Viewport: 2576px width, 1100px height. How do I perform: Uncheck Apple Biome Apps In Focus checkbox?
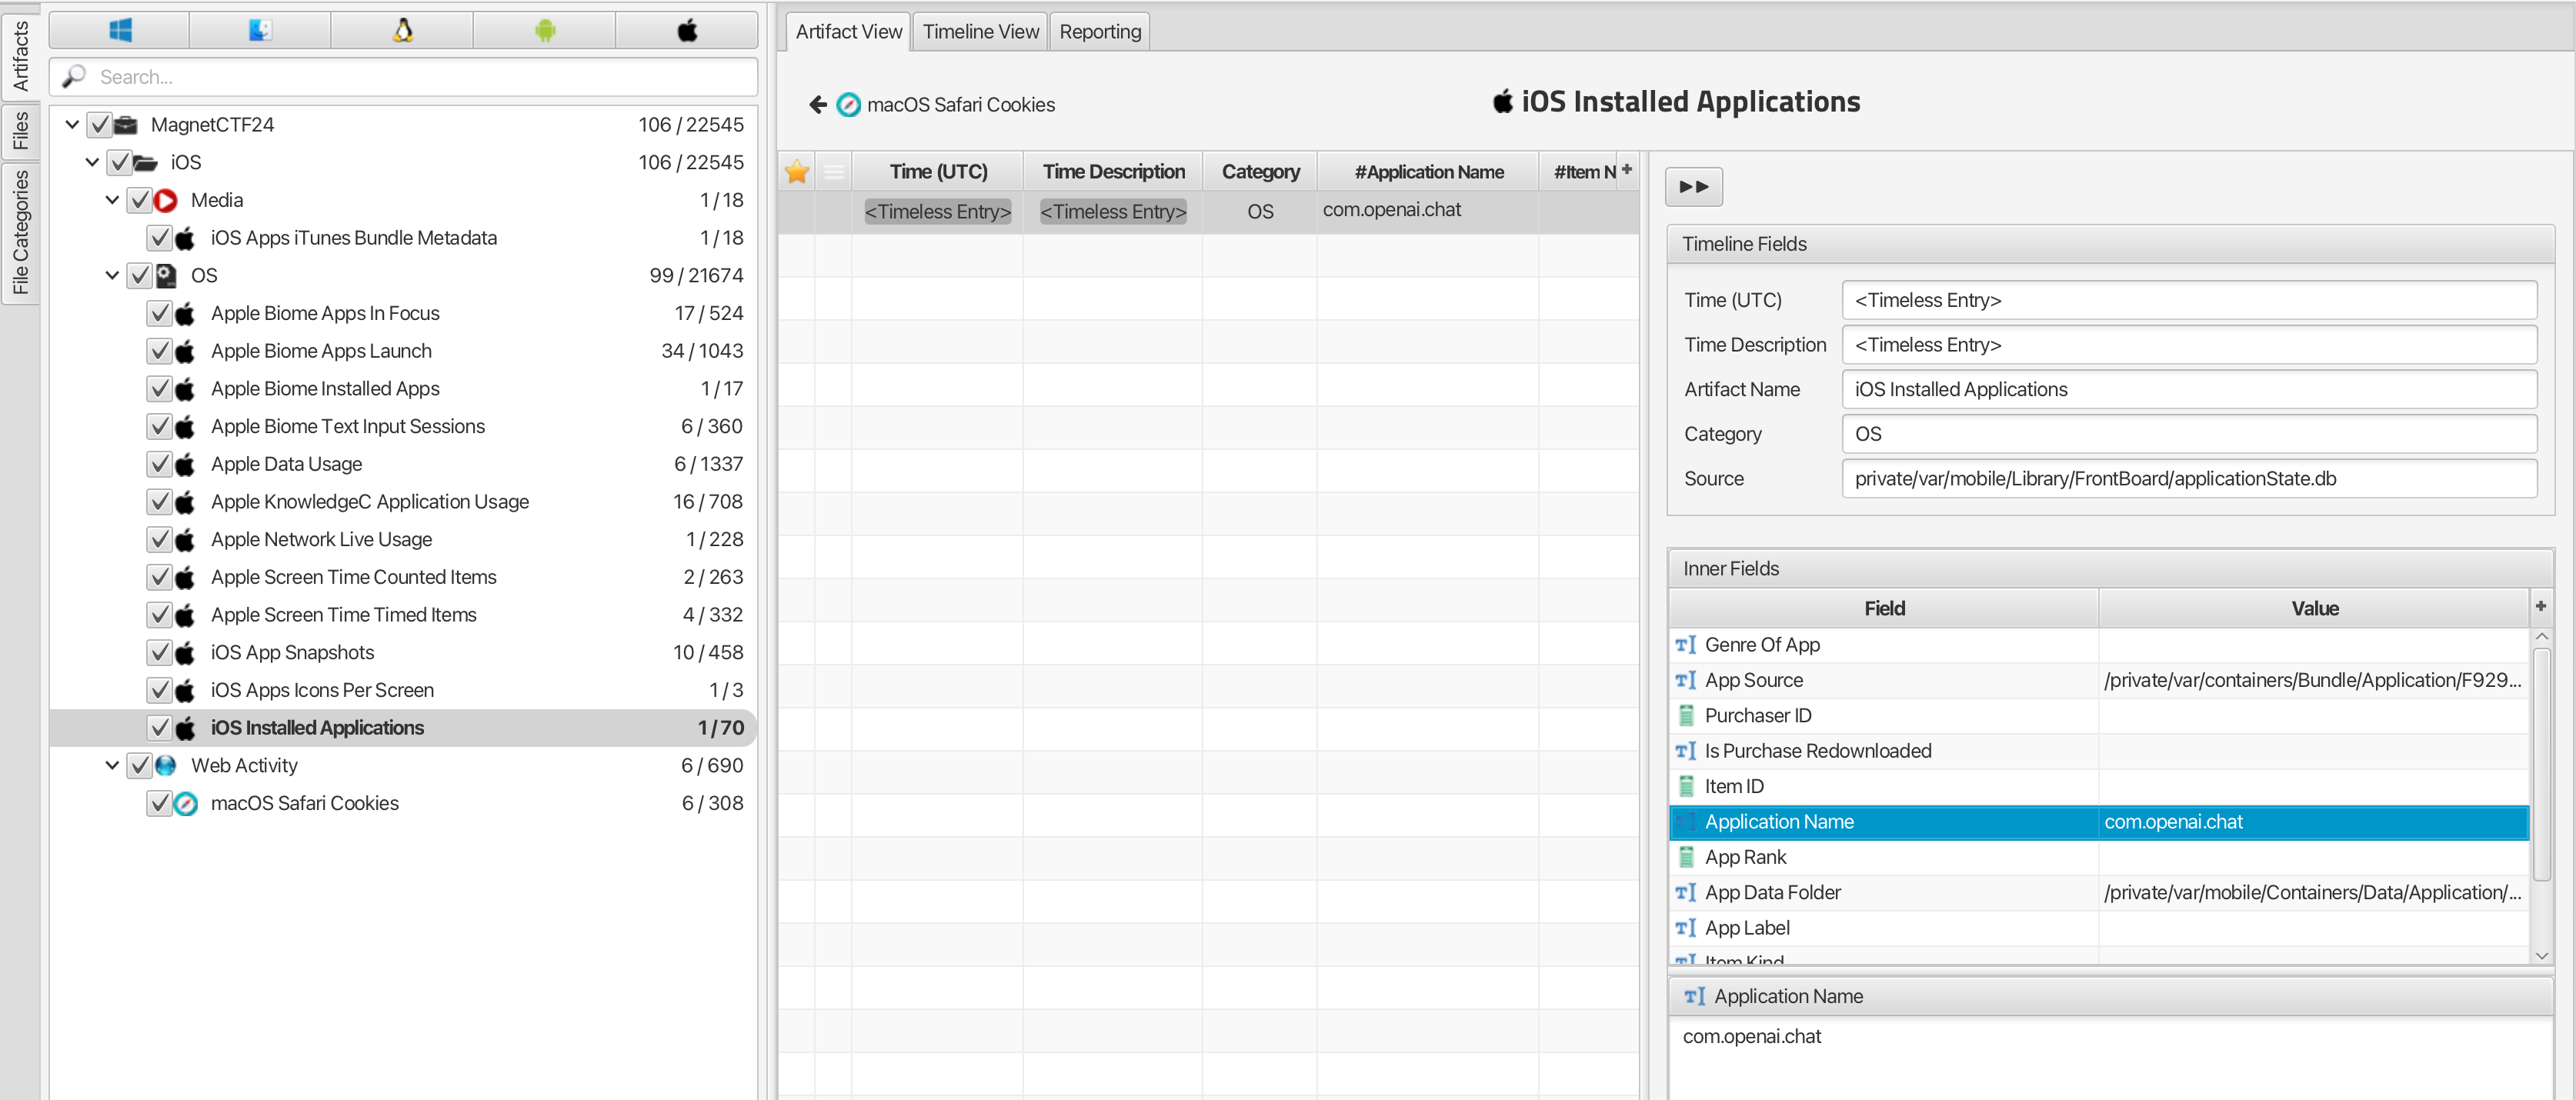[x=159, y=313]
